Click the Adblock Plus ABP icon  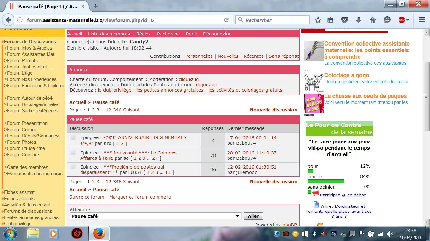[x=401, y=20]
